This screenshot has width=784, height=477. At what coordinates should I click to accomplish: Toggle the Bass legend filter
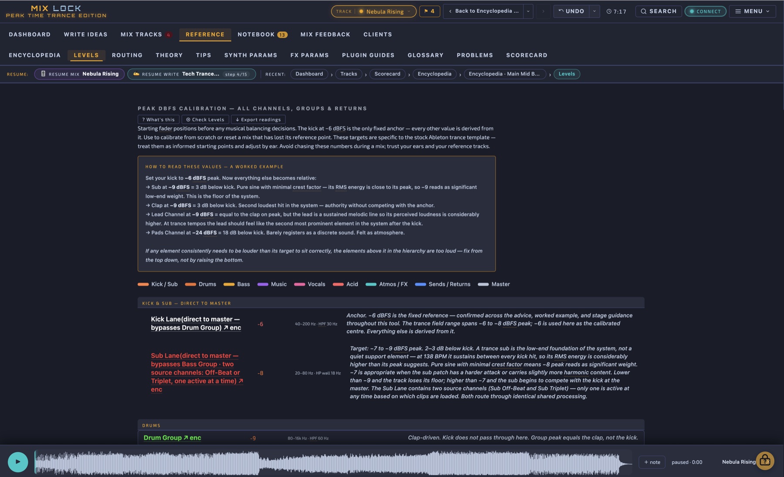(x=237, y=284)
